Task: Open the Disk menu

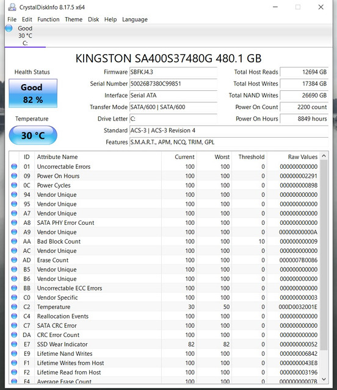Action: (93, 19)
